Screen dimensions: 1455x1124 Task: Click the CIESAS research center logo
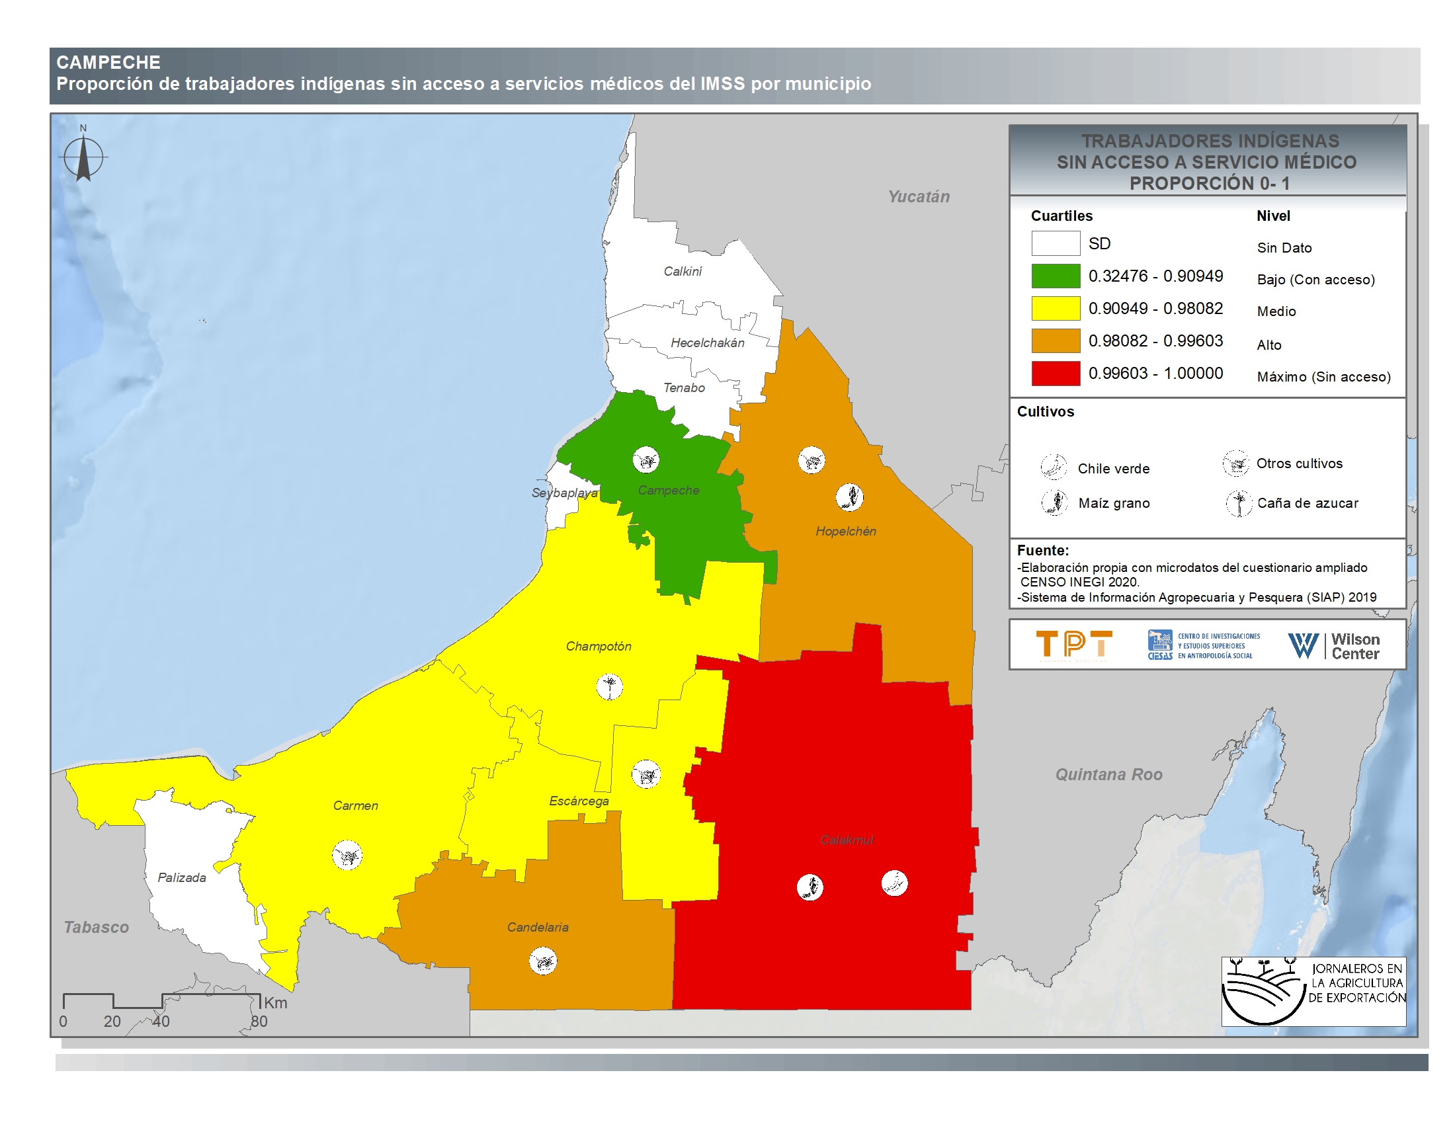point(1203,645)
